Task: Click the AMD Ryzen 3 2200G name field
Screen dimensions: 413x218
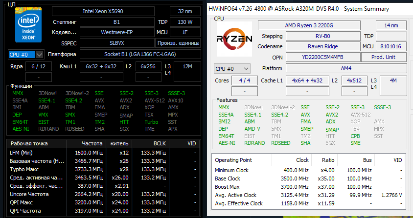Action: [309, 25]
